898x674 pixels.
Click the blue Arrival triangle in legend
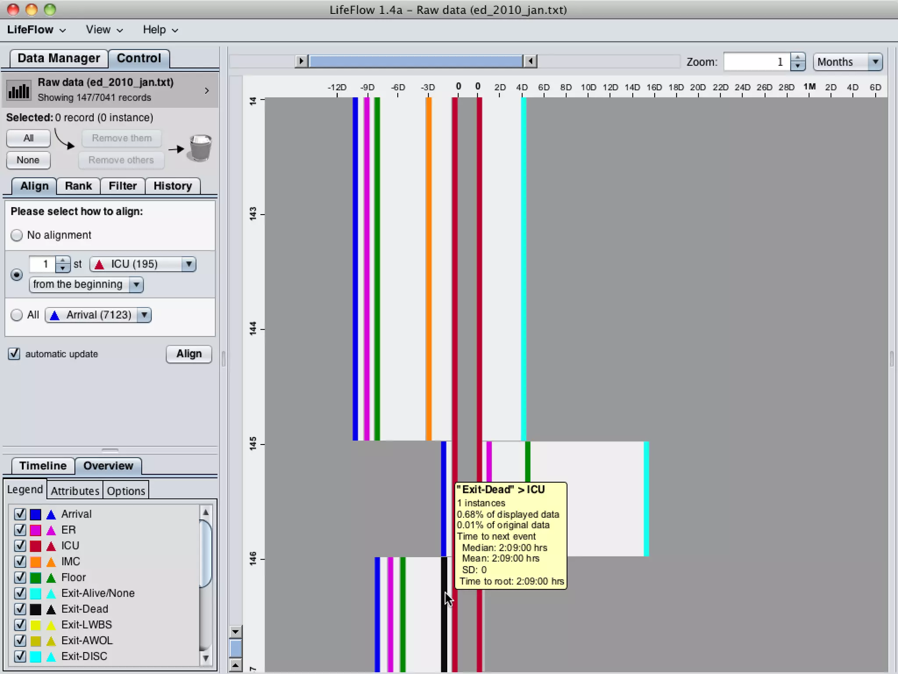click(x=51, y=514)
